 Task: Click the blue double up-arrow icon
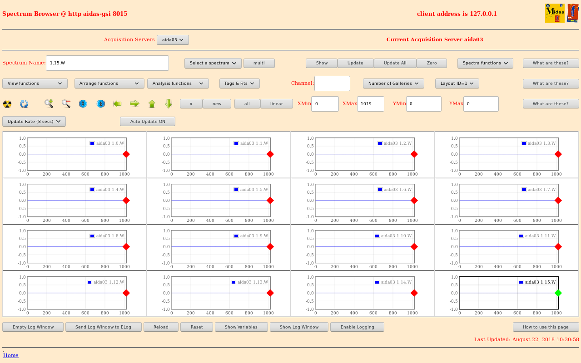pos(100,104)
